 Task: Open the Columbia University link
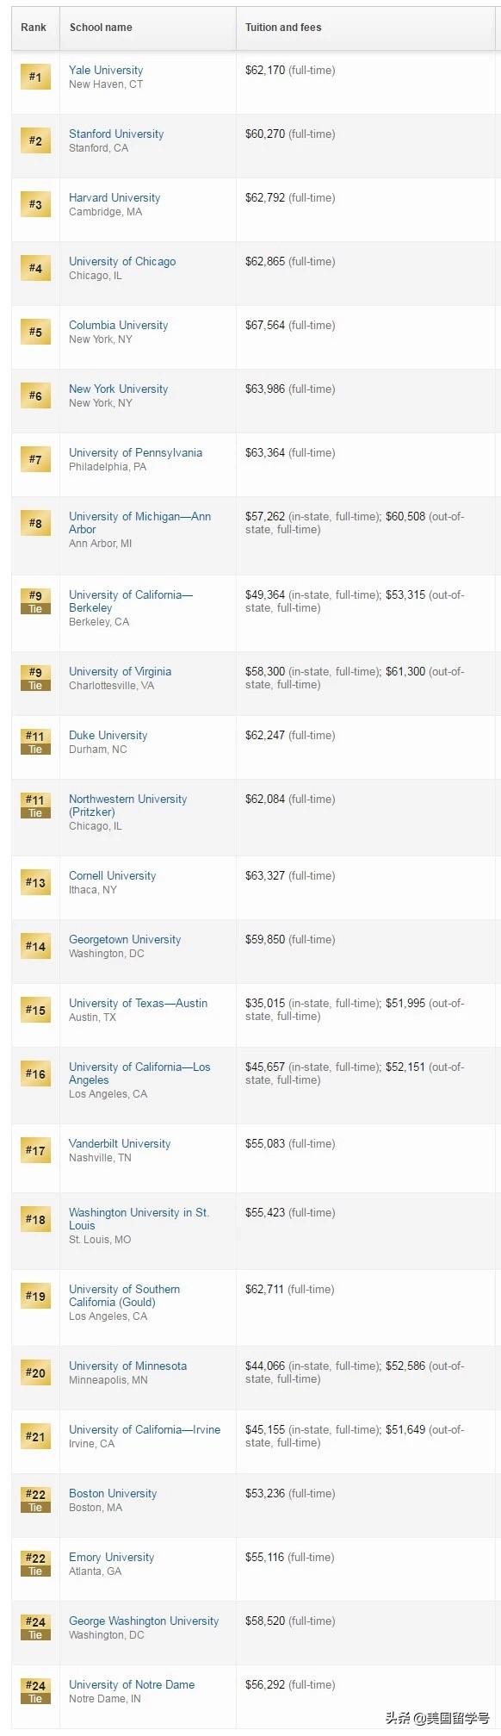(x=119, y=325)
